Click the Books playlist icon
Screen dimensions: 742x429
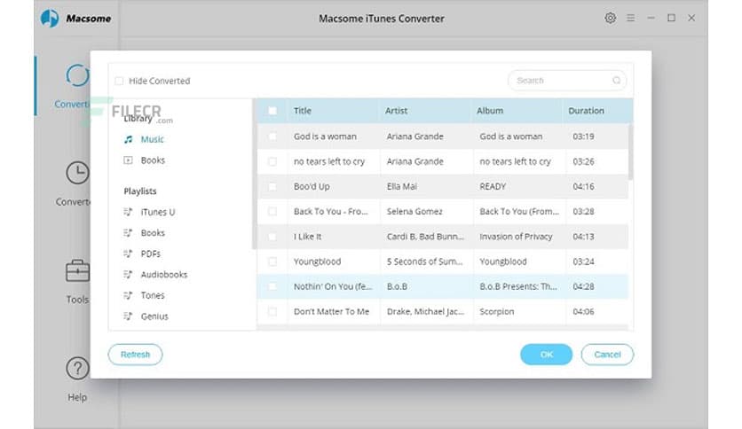[128, 233]
